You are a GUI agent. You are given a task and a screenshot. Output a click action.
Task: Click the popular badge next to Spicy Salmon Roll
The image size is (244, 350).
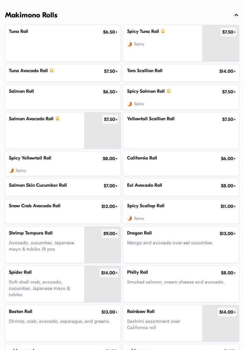click(169, 91)
